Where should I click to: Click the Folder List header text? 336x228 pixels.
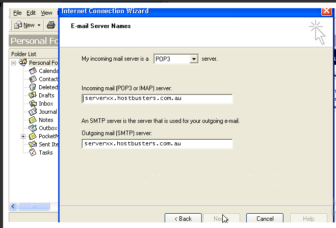[24, 54]
